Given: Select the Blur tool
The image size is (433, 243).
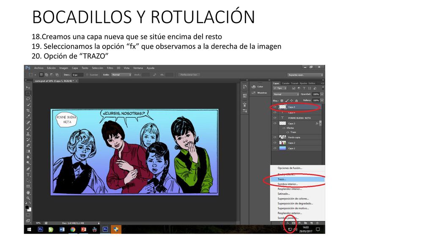Looking at the screenshot, I should click(28, 157).
